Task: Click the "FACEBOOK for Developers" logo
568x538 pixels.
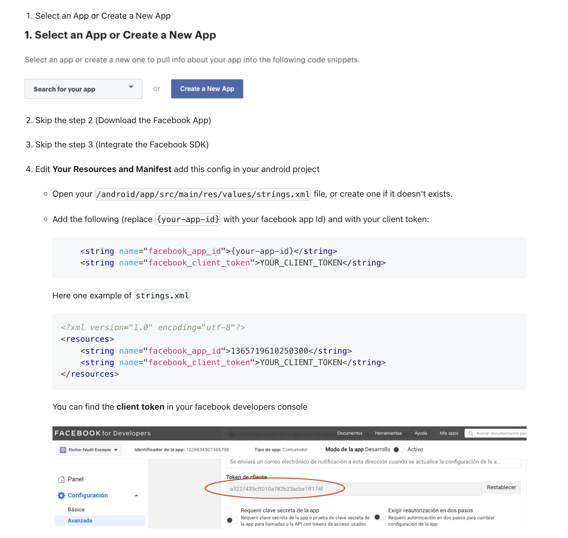Action: click(x=103, y=433)
